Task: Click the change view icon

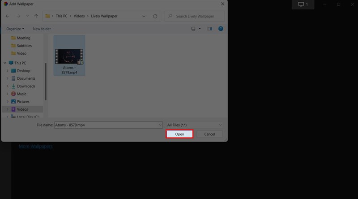Action: coord(193,29)
